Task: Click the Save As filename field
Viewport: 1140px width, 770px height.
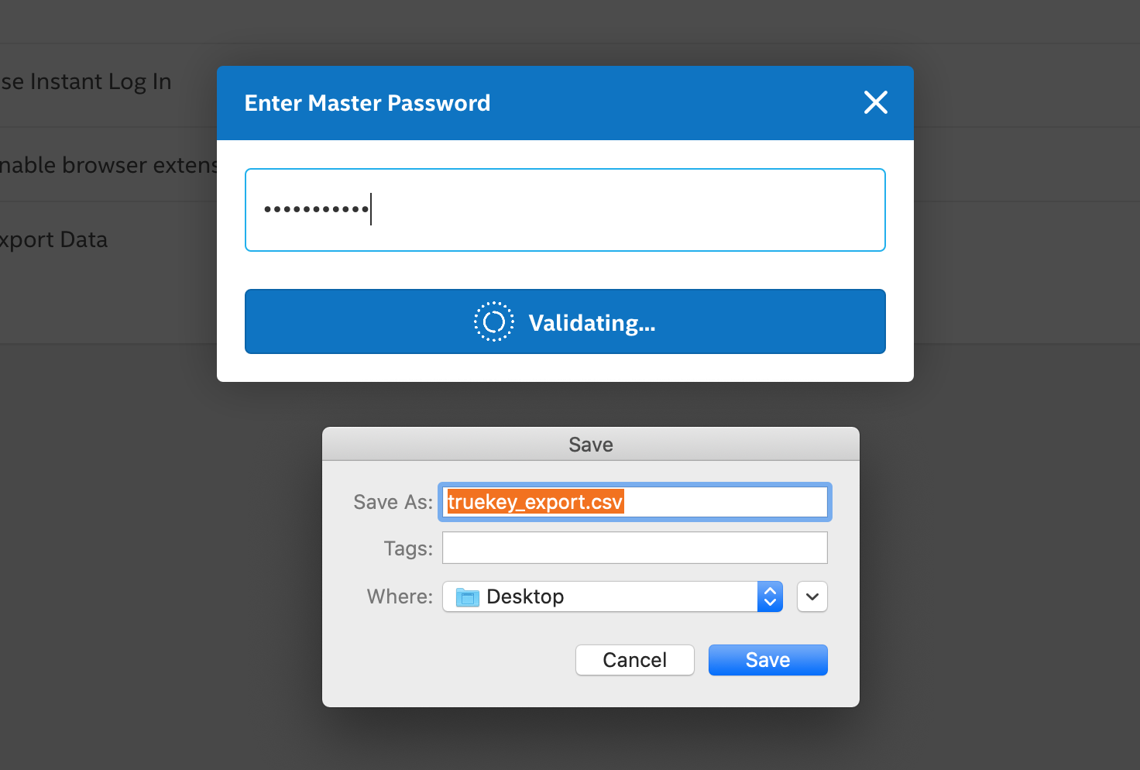Action: [x=634, y=502]
